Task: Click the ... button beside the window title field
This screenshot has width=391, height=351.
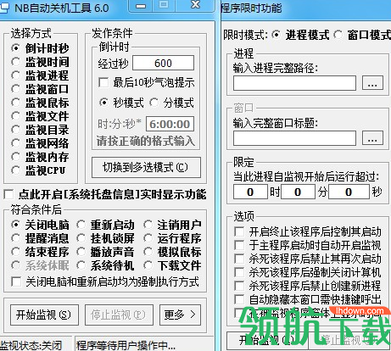Action: tap(372, 138)
